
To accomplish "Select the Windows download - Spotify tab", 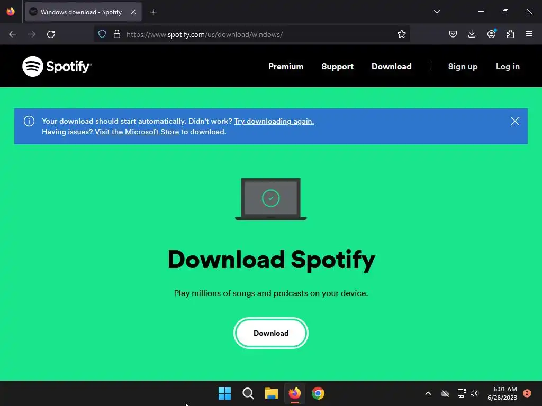I will pyautogui.click(x=83, y=12).
